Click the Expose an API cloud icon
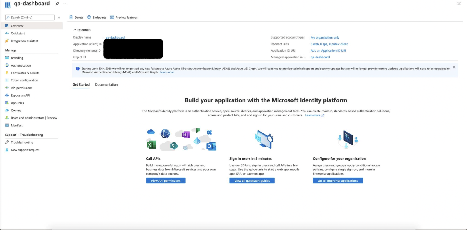The height and width of the screenshot is (230, 467). click(x=7, y=95)
